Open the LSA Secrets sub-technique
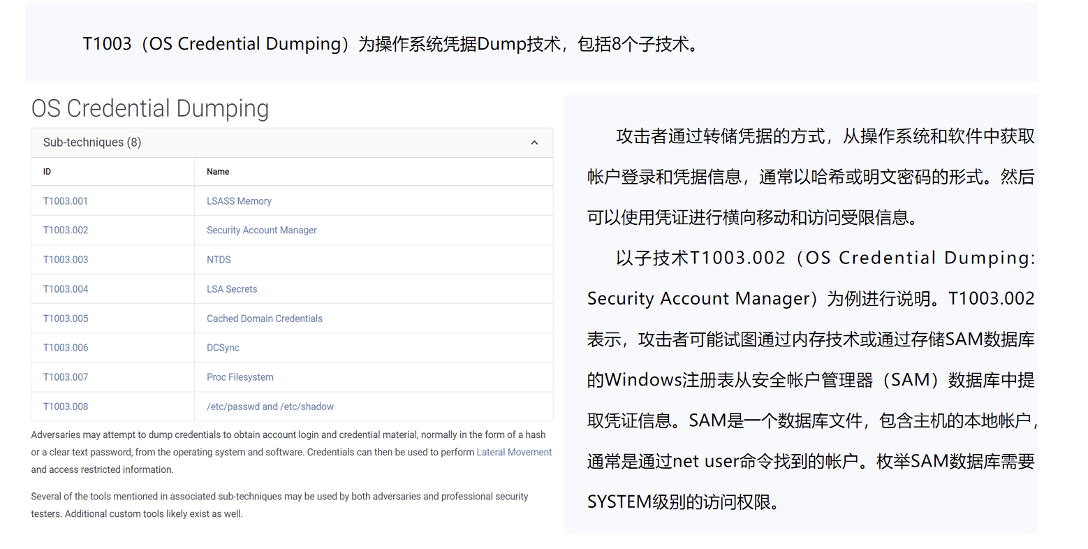This screenshot has height=549, width=1088. point(232,289)
